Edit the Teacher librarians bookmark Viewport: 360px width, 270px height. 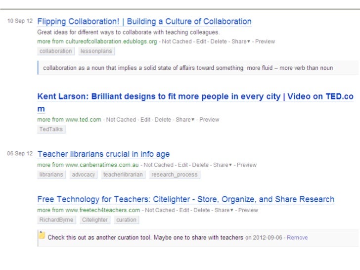pos(183,165)
